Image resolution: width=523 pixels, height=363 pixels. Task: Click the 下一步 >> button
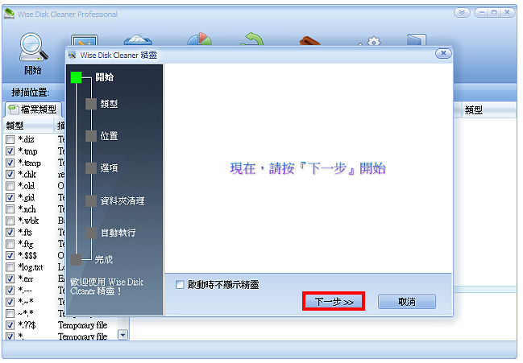pos(334,302)
